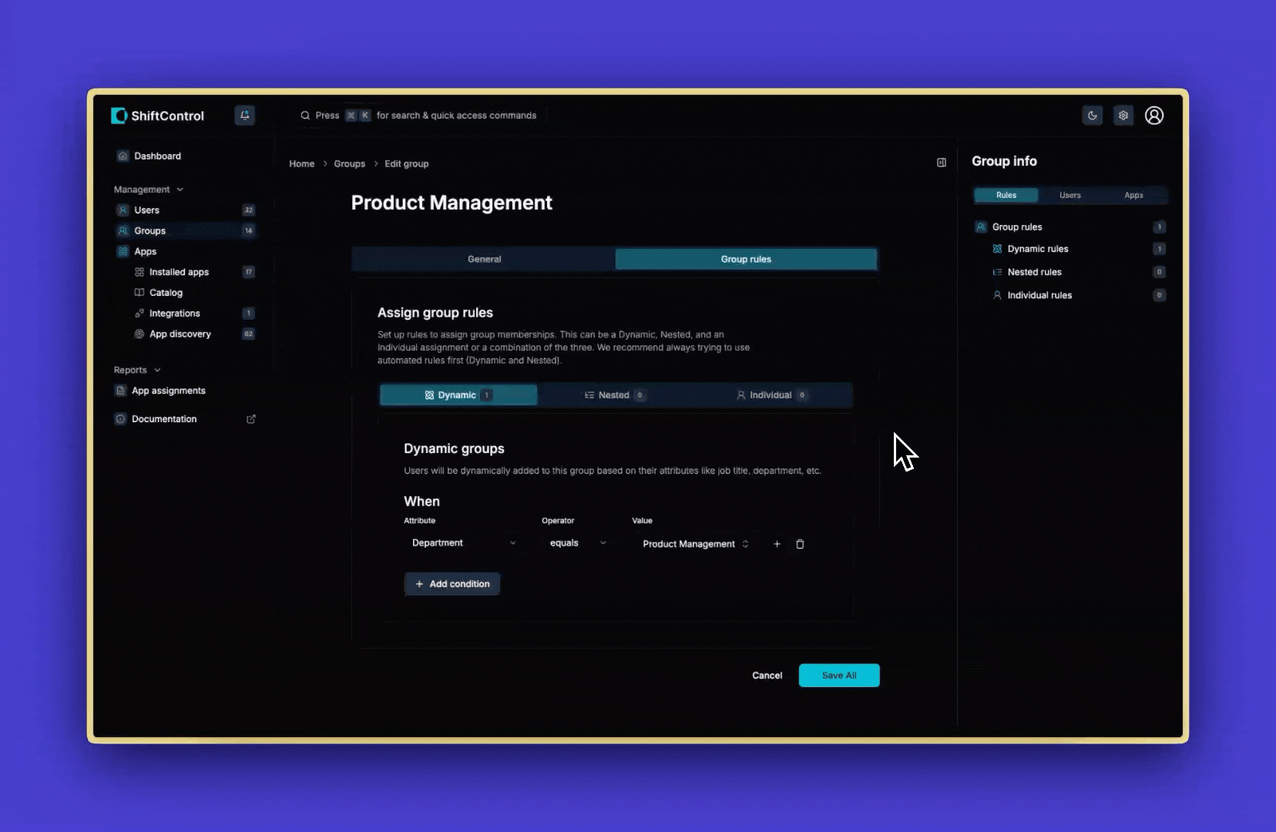The width and height of the screenshot is (1276, 832).
Task: Open Documentation external link icon
Action: coord(250,419)
